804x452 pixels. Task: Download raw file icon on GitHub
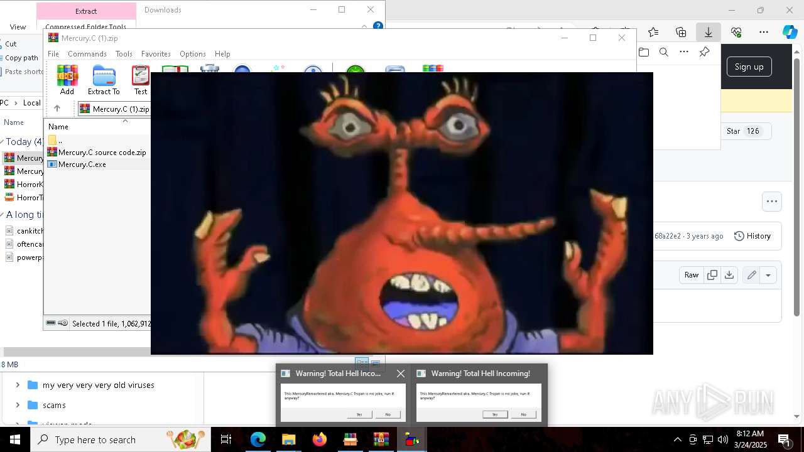click(729, 275)
